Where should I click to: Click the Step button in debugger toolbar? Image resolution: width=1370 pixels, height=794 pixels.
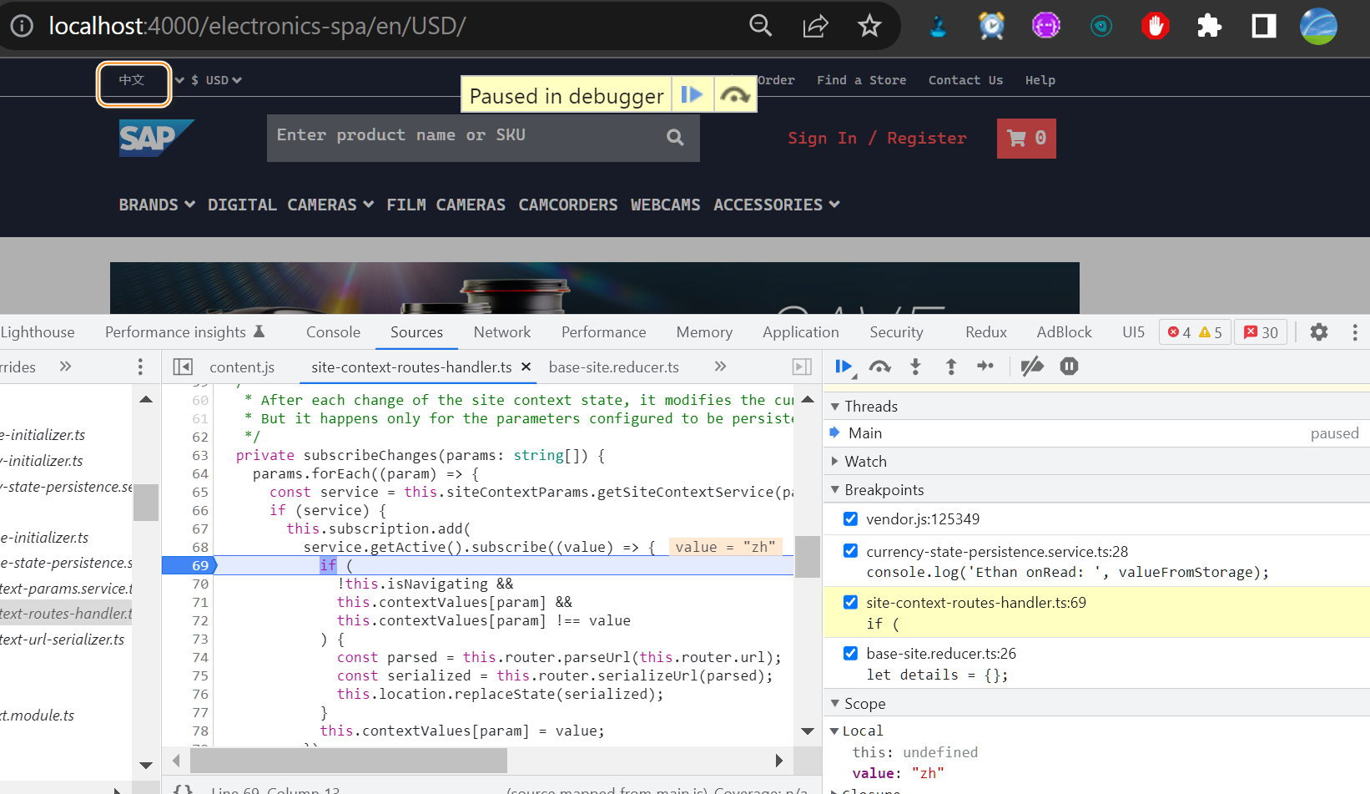985,367
